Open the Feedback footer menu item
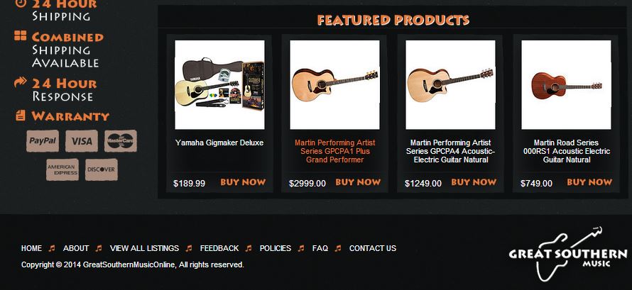This screenshot has width=632, height=290. 219,249
